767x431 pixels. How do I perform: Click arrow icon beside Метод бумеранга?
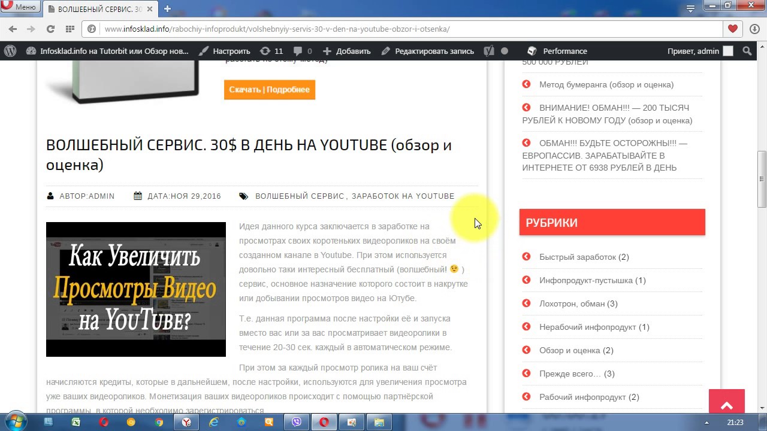pyautogui.click(x=526, y=84)
